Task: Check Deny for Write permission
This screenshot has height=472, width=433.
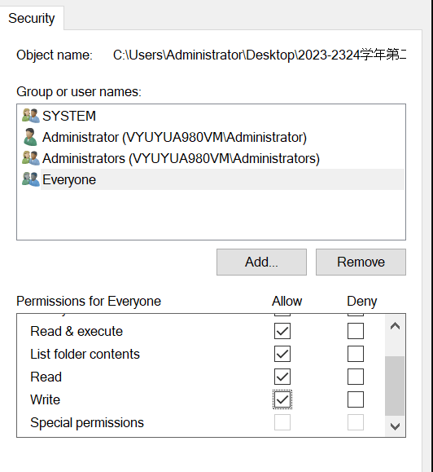Action: tap(356, 399)
